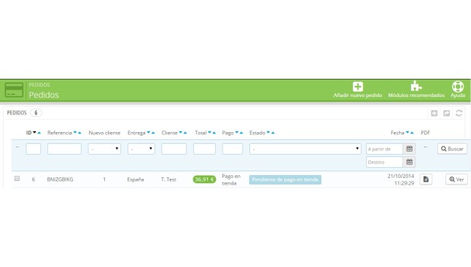Click customer name T. Test
Viewport: 471px width, 267px height.
168,179
